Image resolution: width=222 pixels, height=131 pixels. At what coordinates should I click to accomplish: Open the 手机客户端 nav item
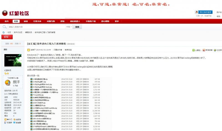(x=91, y=21)
